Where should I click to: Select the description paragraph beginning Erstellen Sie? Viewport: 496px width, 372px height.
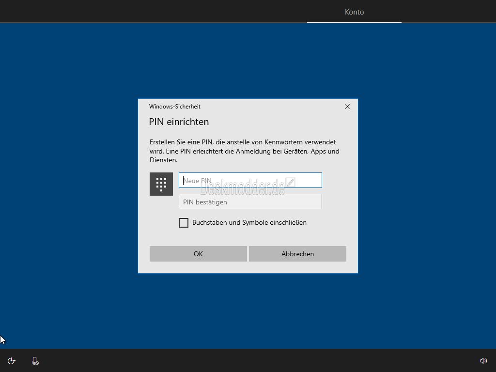coord(245,151)
